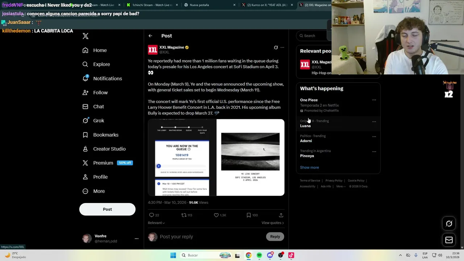Click the white Post button
464x261 pixels.
(x=107, y=209)
